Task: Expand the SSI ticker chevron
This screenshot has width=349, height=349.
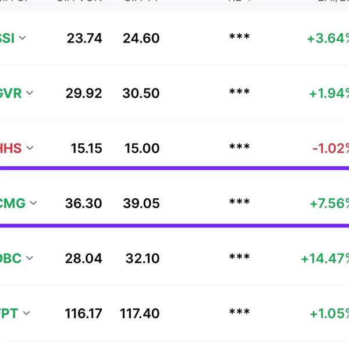Action: (22, 38)
